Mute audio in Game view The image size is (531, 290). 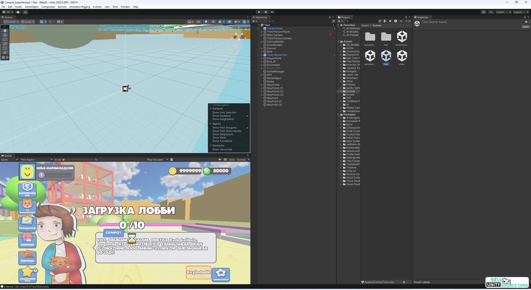220,160
